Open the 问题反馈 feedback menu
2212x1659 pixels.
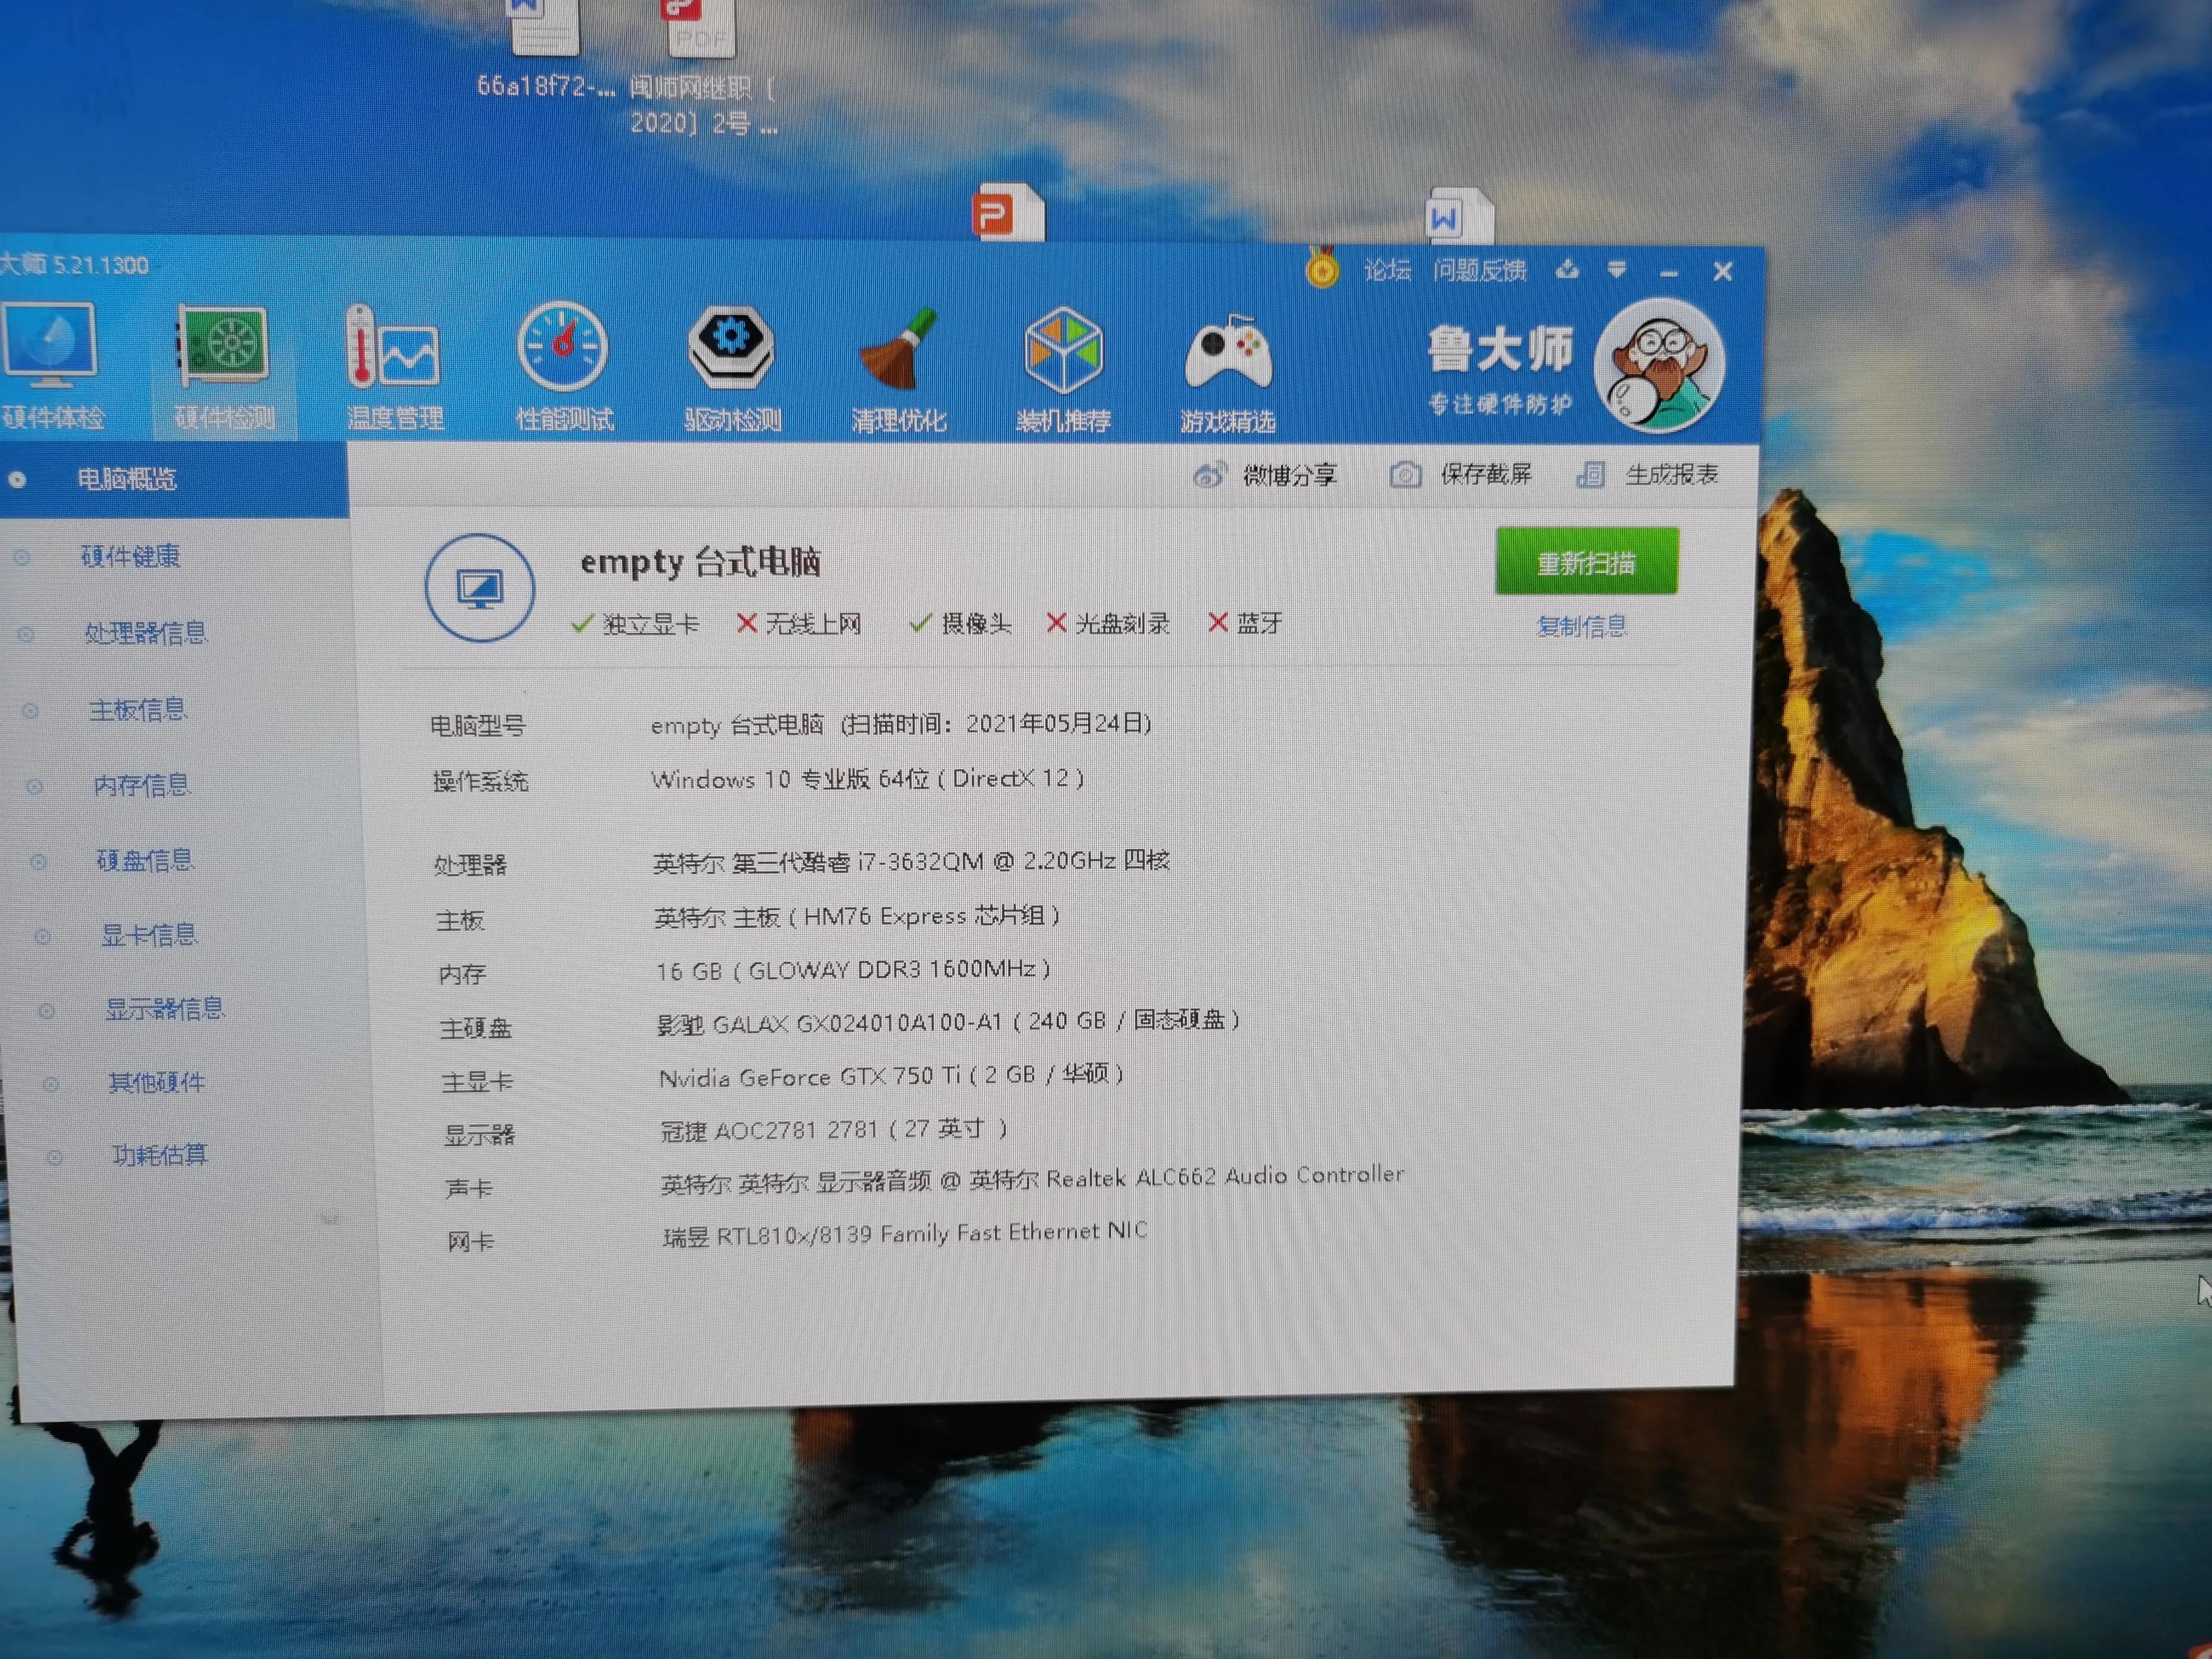click(1480, 270)
